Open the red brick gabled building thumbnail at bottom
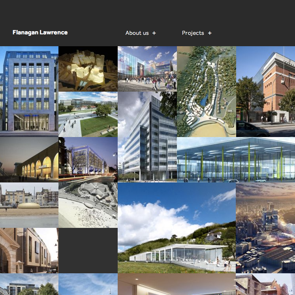295x295 pixels. (265, 284)
